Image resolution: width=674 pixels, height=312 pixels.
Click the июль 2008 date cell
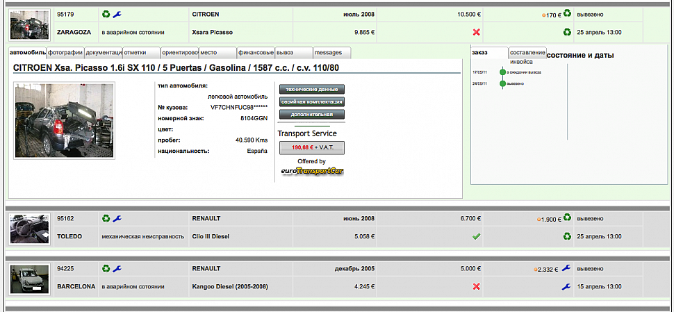[335, 14]
